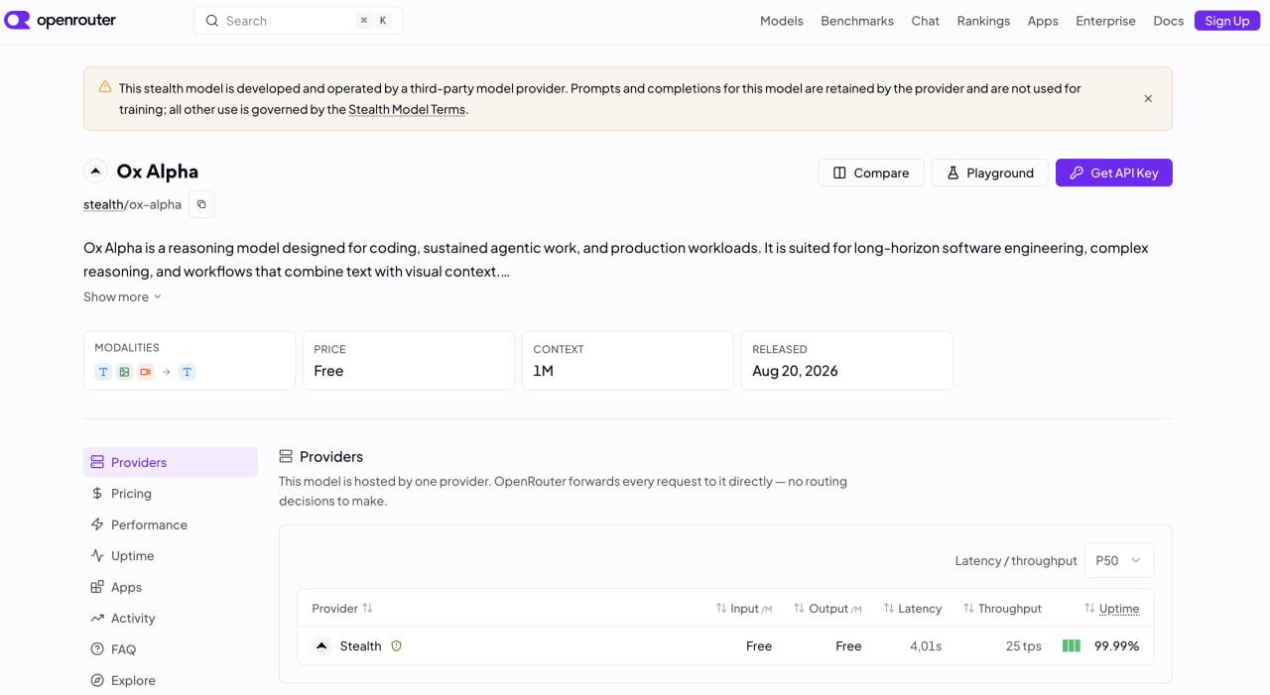The width and height of the screenshot is (1270, 695).
Task: Copy the stealth/ox-alpha model slug
Action: (x=201, y=204)
